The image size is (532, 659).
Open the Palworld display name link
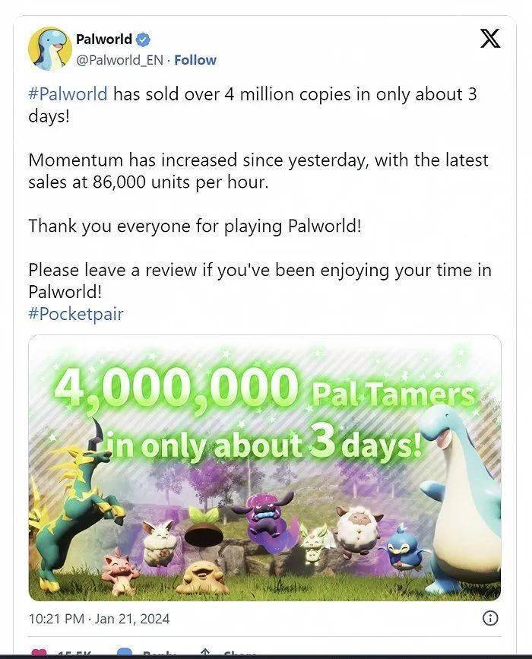coord(104,40)
